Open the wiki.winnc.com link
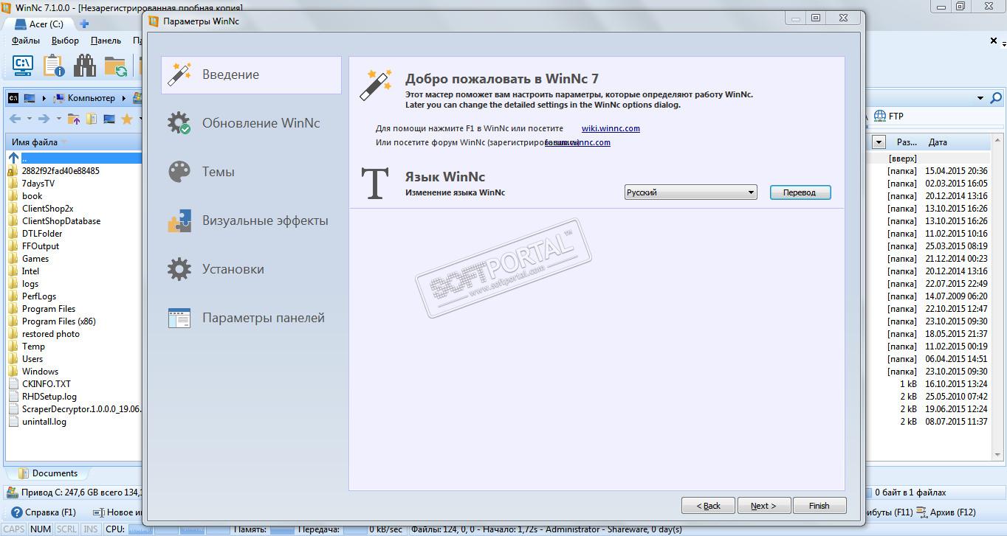 coord(611,128)
